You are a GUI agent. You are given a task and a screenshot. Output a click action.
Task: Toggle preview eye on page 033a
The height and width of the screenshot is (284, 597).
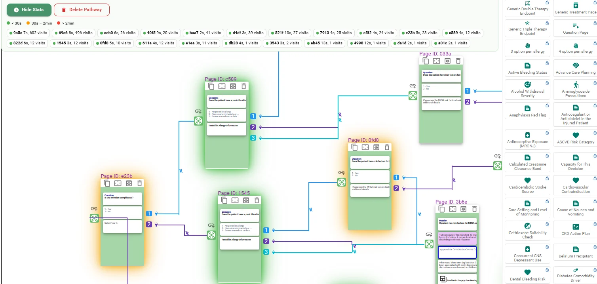pos(448,61)
